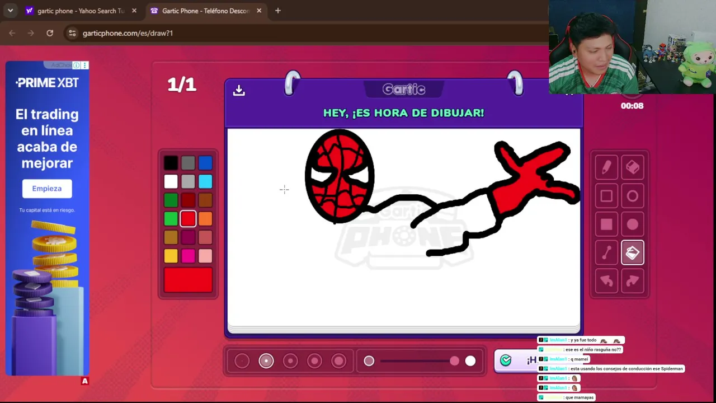
Task: Choose the outlined ellipse tool
Action: click(633, 196)
